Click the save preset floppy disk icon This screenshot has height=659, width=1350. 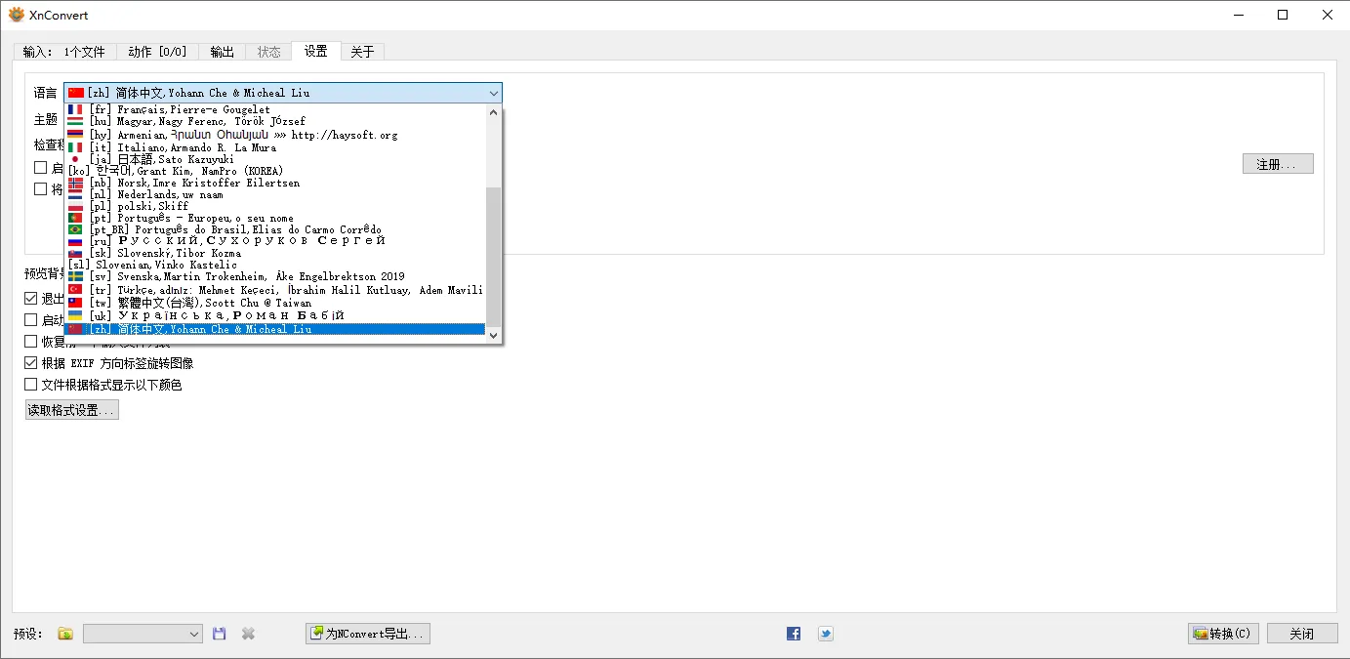point(219,634)
